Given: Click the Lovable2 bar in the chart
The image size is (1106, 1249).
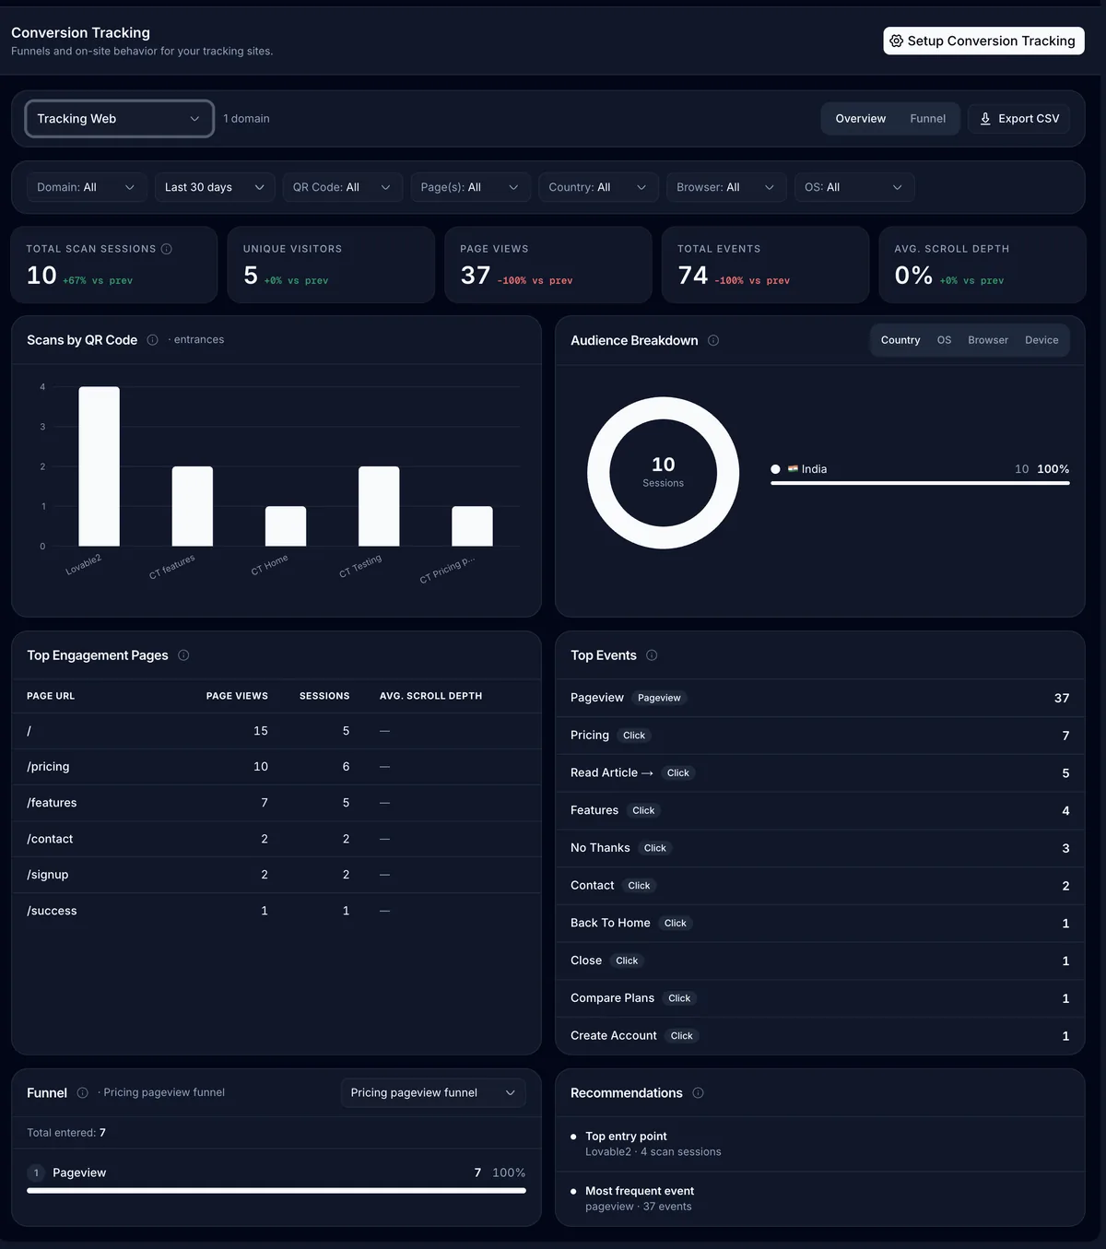Looking at the screenshot, I should [x=99, y=466].
